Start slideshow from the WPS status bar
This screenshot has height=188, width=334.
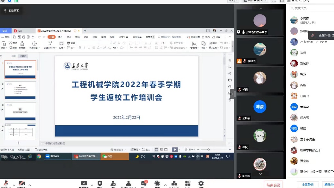175,150
